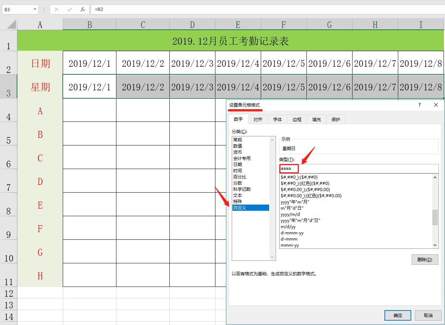445x325 pixels.
Task: Click the help (?) icon in the dialog title bar
Action: tap(419, 105)
